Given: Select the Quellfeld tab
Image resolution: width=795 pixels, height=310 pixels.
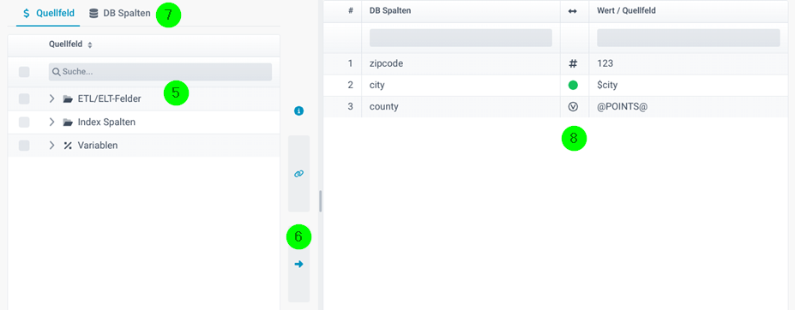Looking at the screenshot, I should [x=48, y=14].
